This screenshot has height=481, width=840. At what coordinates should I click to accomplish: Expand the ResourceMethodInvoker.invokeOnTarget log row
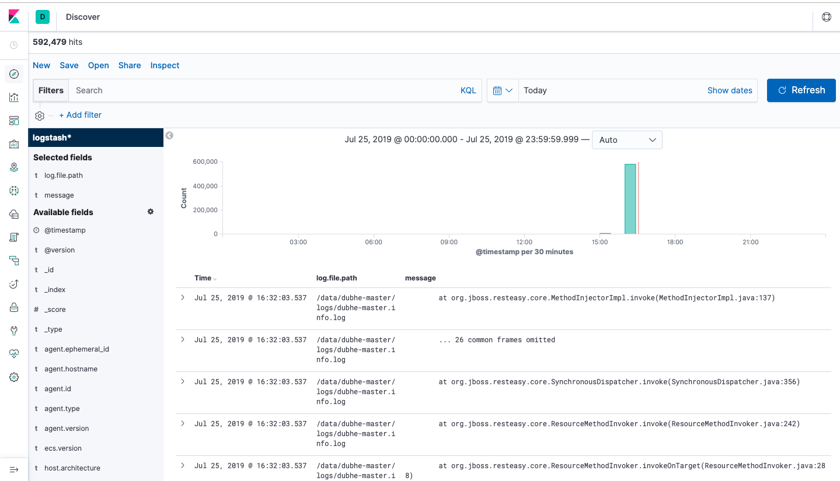coord(182,465)
